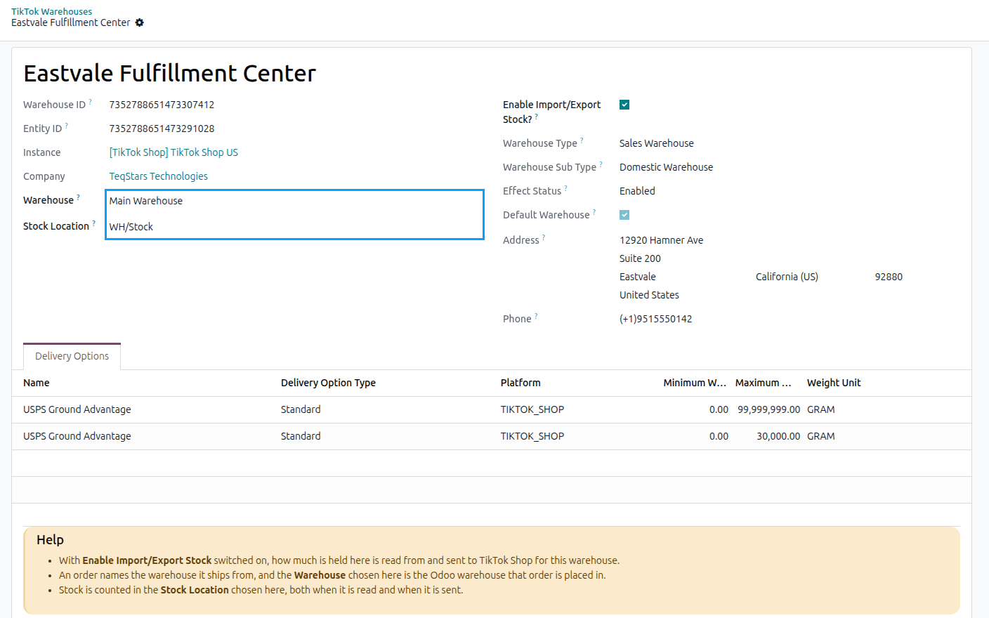This screenshot has width=989, height=618.
Task: Click the Domestic Warehouse sub type value
Action: click(x=666, y=167)
